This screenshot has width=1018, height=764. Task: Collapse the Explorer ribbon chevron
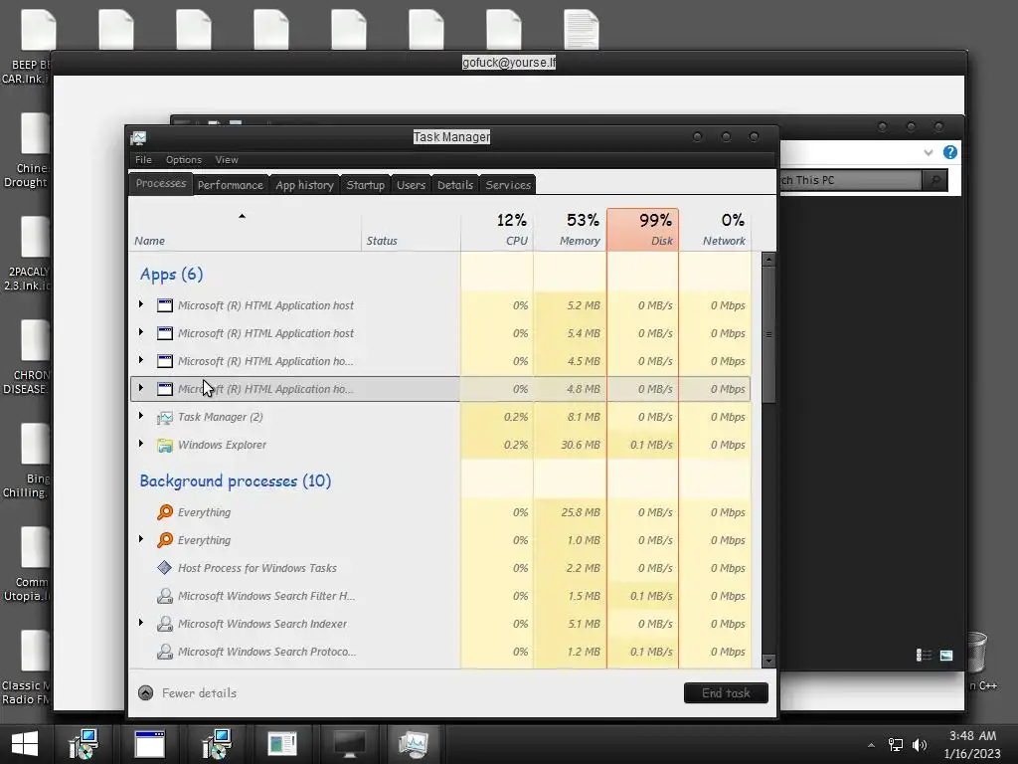pyautogui.click(x=929, y=152)
